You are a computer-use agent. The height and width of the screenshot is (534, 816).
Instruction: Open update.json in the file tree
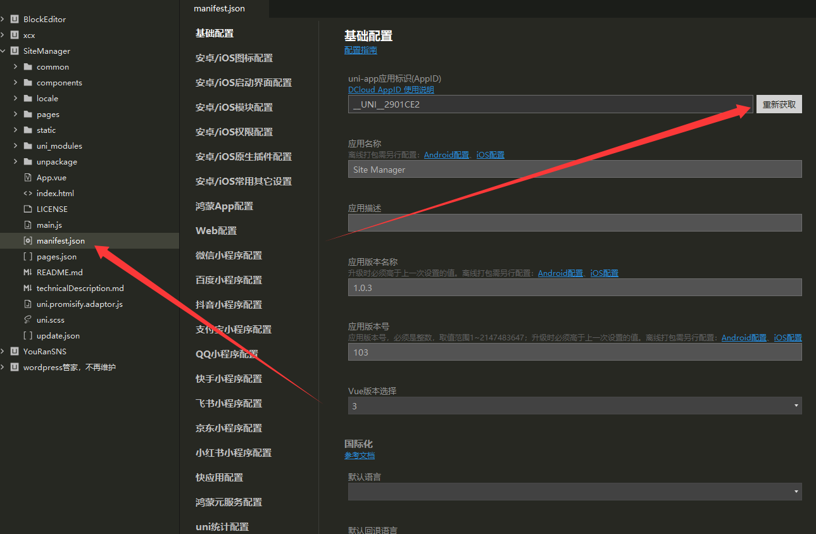tap(58, 336)
